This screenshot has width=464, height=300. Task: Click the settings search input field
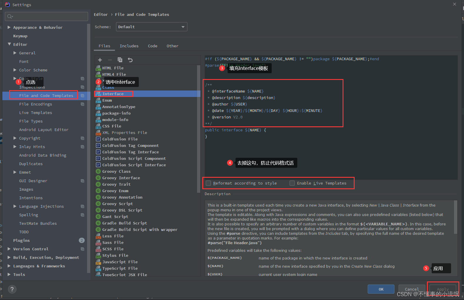point(46,16)
